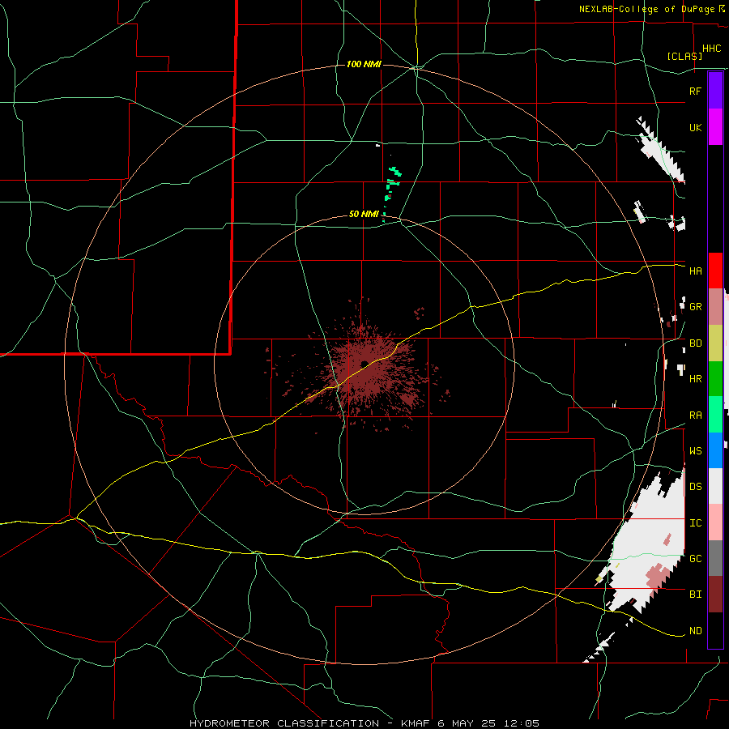Click the HR dark green legend swatch

point(715,379)
